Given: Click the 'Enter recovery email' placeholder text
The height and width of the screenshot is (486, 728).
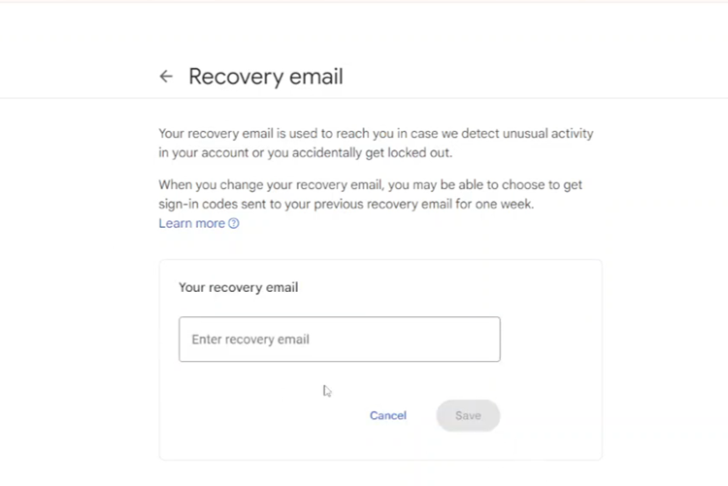Looking at the screenshot, I should [x=250, y=340].
